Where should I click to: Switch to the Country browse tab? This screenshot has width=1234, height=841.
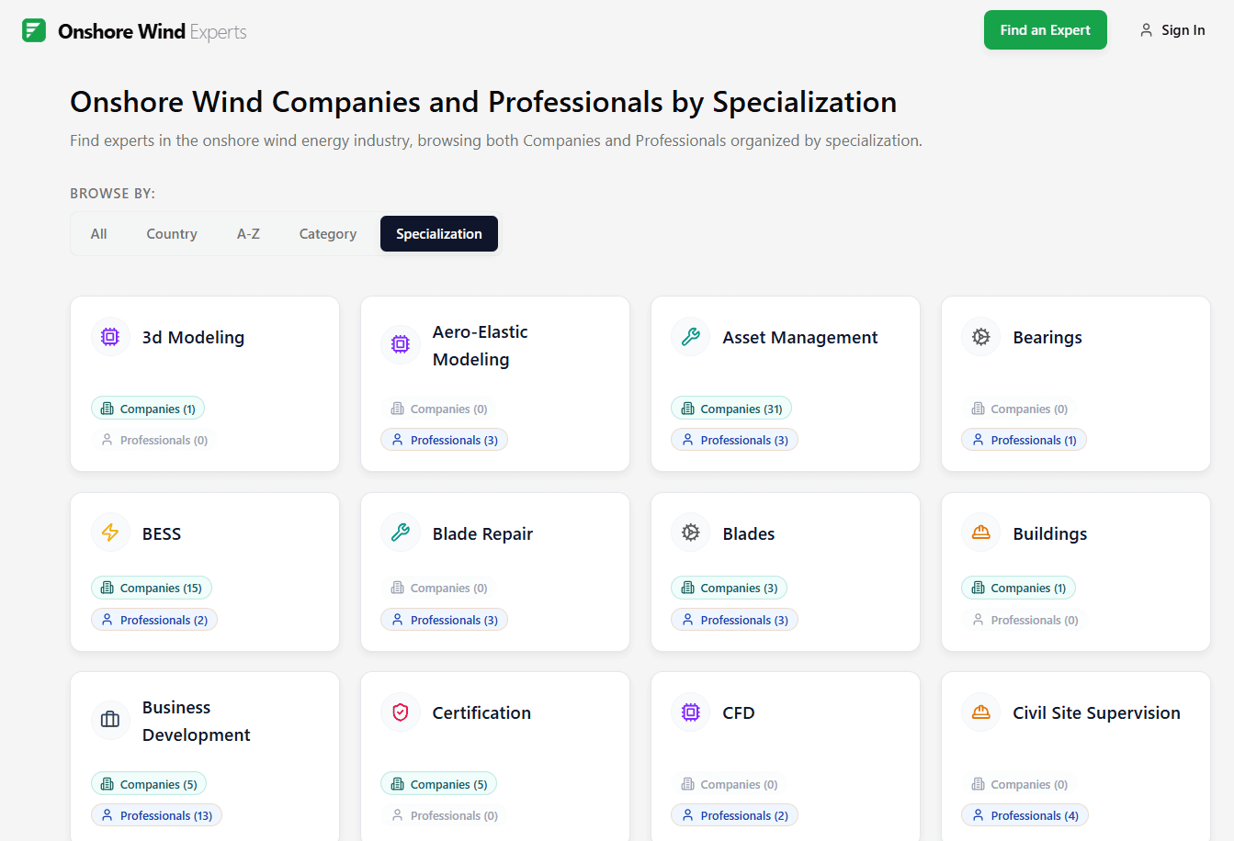172,234
